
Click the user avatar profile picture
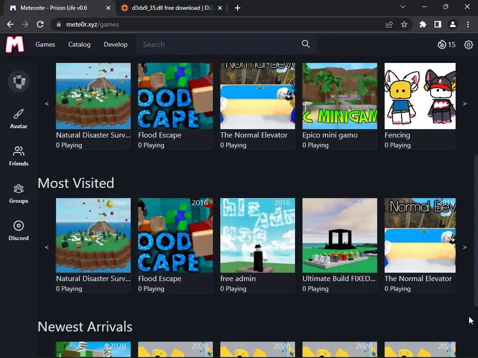point(19,81)
